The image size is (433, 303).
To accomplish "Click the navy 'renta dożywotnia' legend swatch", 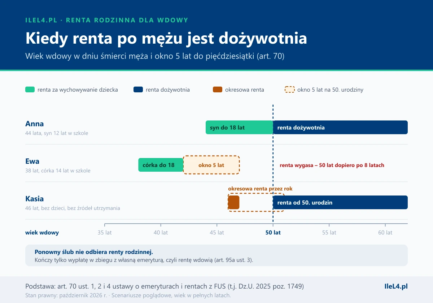I will (x=138, y=90).
